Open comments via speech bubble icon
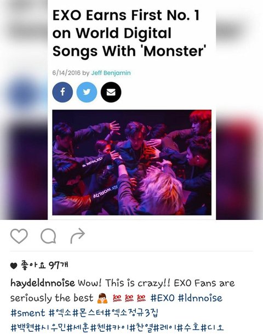The height and width of the screenshot is (335, 263). (x=48, y=236)
